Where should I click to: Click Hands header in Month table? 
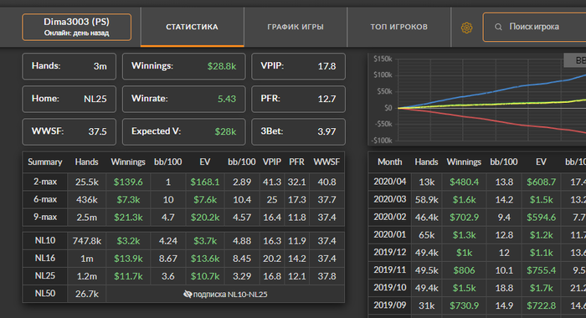[426, 162]
